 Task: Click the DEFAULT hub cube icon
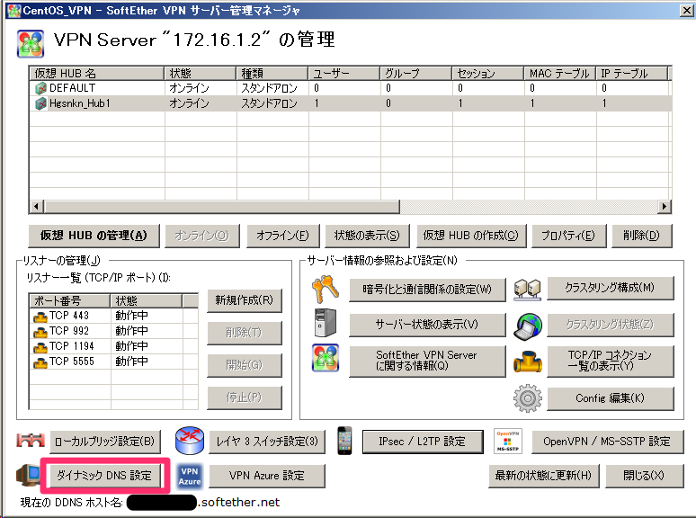(x=40, y=88)
